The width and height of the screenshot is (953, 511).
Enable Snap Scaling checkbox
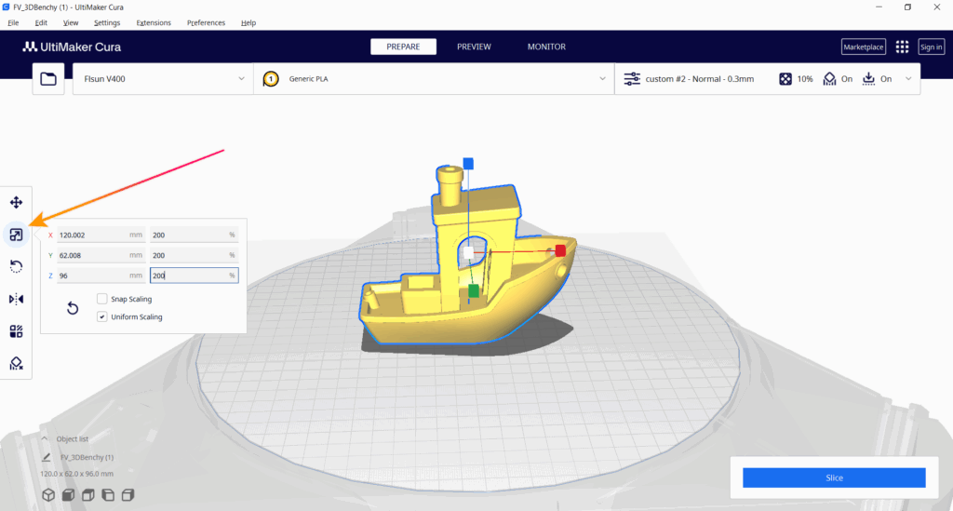102,299
